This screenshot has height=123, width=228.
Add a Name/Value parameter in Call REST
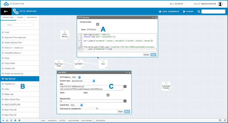[108, 95]
